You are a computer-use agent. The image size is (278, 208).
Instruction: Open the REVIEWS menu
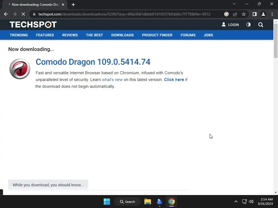70,35
